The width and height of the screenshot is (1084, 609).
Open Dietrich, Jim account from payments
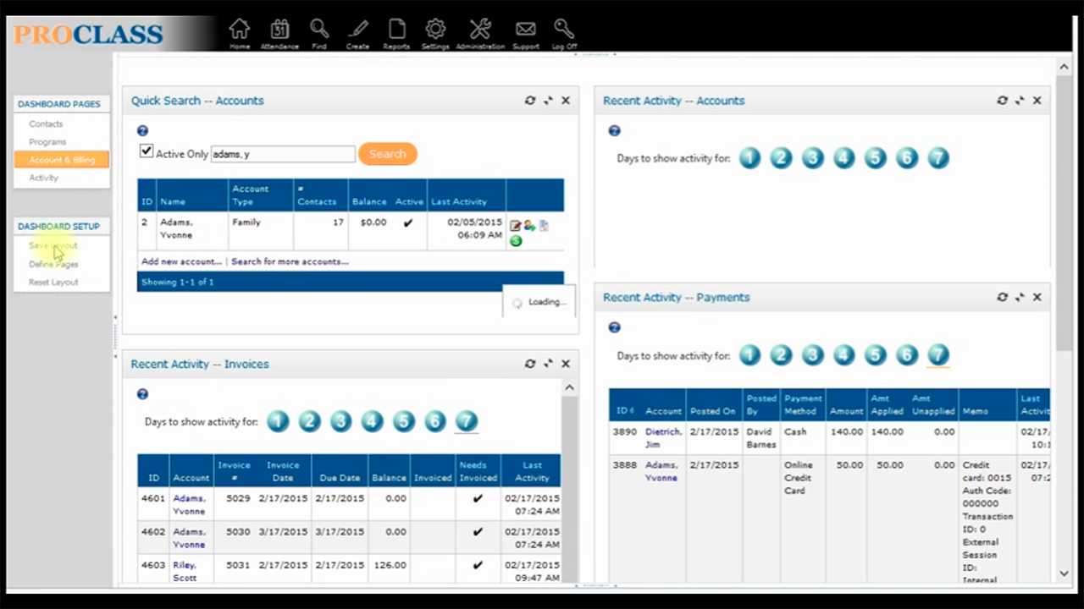(663, 438)
